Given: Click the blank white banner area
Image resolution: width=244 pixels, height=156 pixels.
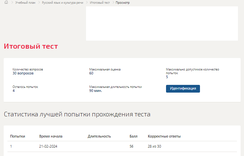Looking at the screenshot, I should (x=162, y=23).
